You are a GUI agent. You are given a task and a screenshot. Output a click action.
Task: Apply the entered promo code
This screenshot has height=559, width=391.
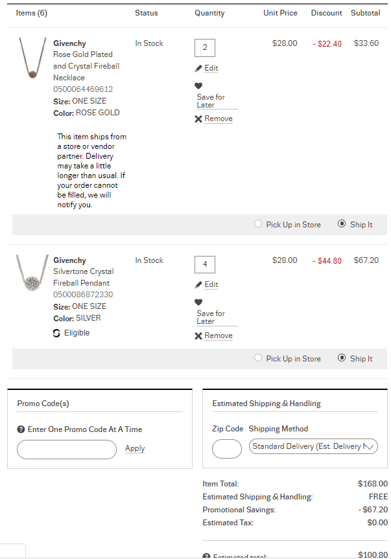click(x=135, y=448)
